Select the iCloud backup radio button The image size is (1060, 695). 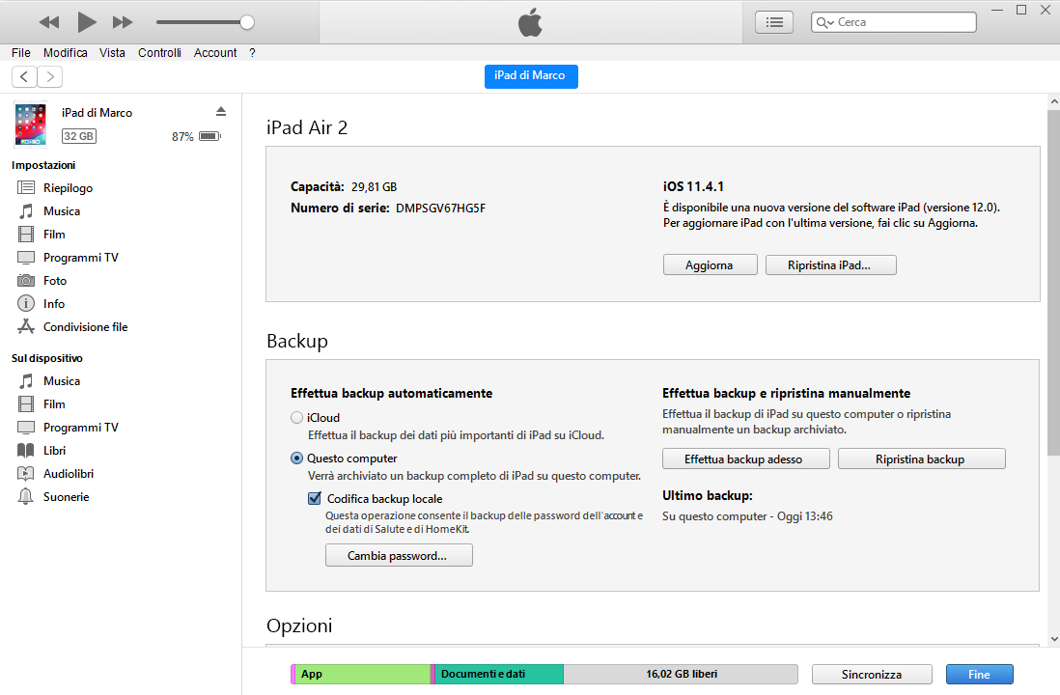pos(297,418)
